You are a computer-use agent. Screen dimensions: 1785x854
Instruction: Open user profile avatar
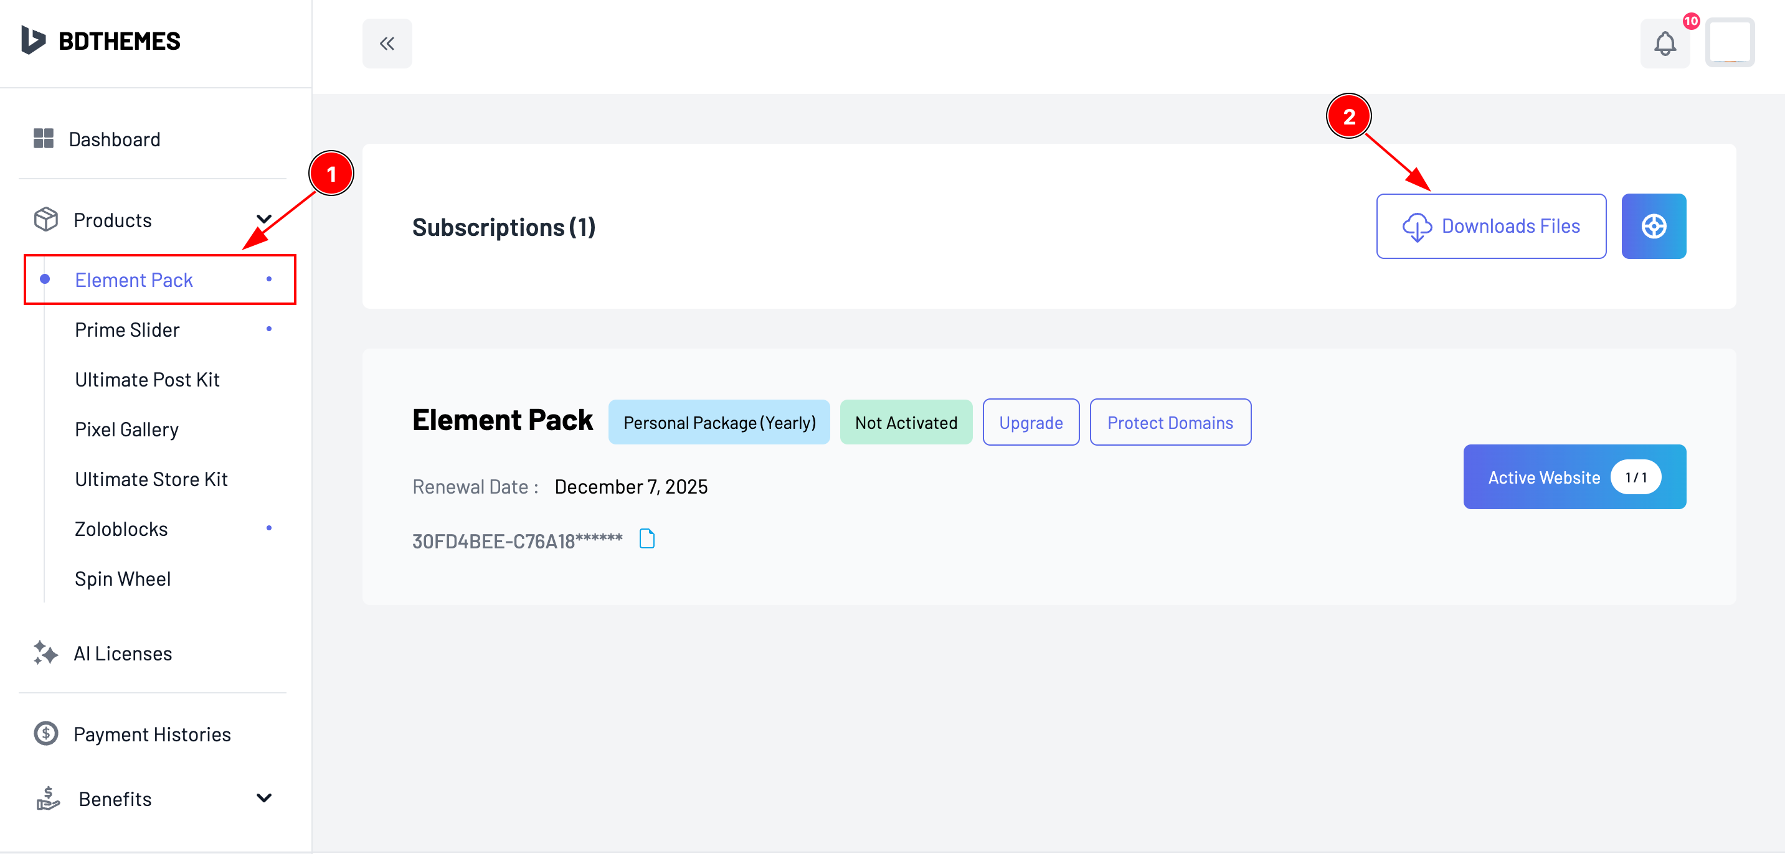1730,43
